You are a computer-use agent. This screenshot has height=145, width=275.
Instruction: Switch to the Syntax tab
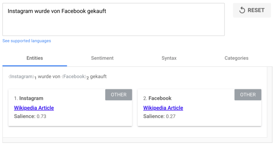tap(169, 58)
